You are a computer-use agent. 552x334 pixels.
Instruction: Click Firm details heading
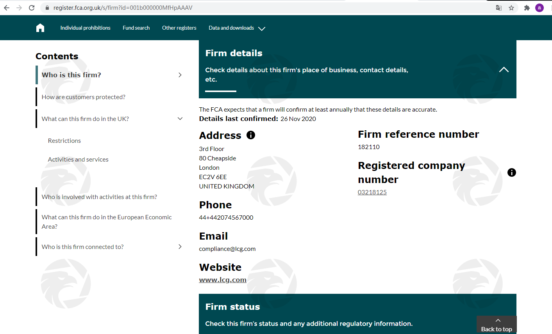tap(234, 53)
